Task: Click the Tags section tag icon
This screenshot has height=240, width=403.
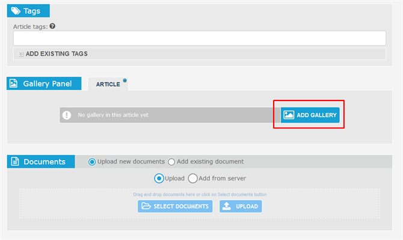Action: [x=16, y=11]
